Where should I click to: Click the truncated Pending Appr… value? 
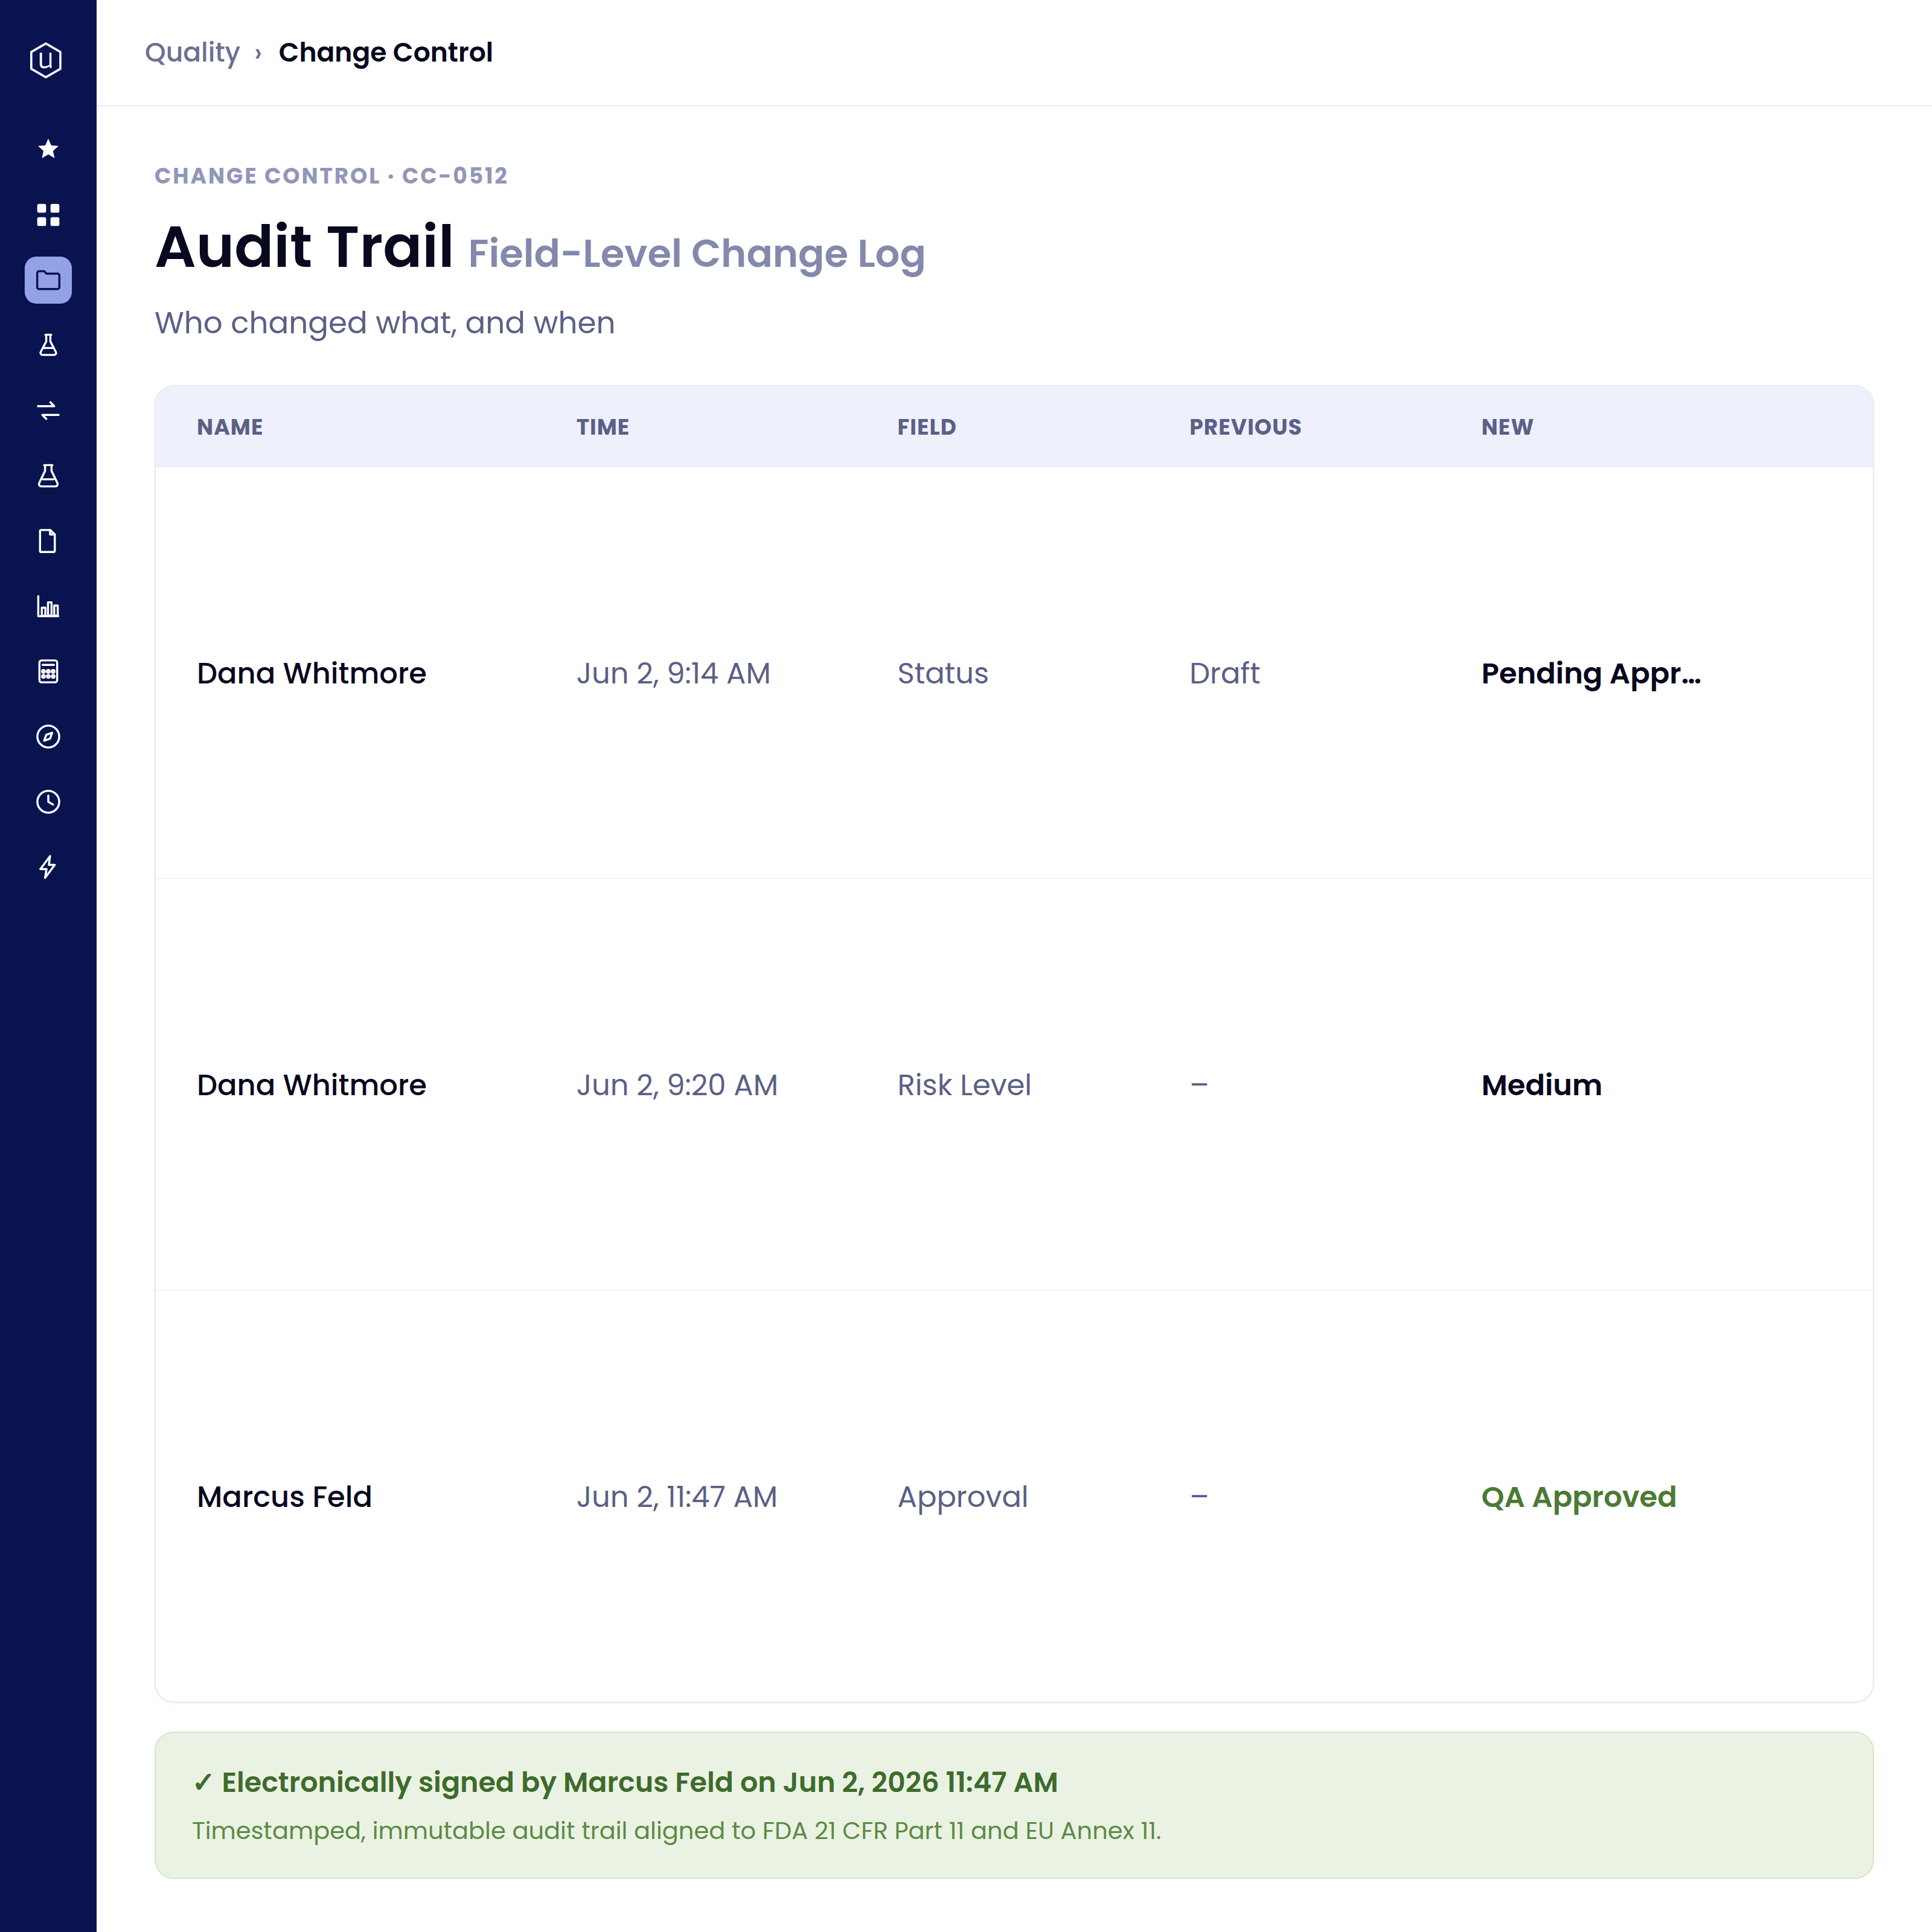click(1591, 673)
